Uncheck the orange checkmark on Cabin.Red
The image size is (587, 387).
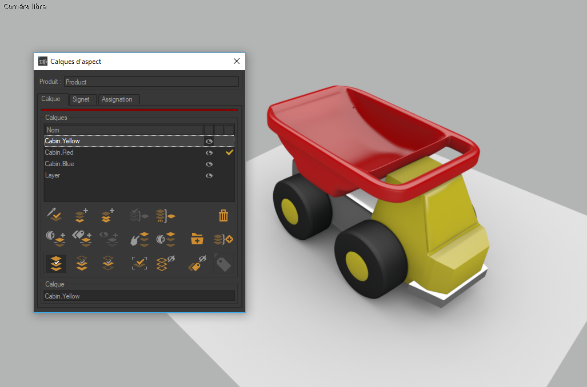[230, 152]
